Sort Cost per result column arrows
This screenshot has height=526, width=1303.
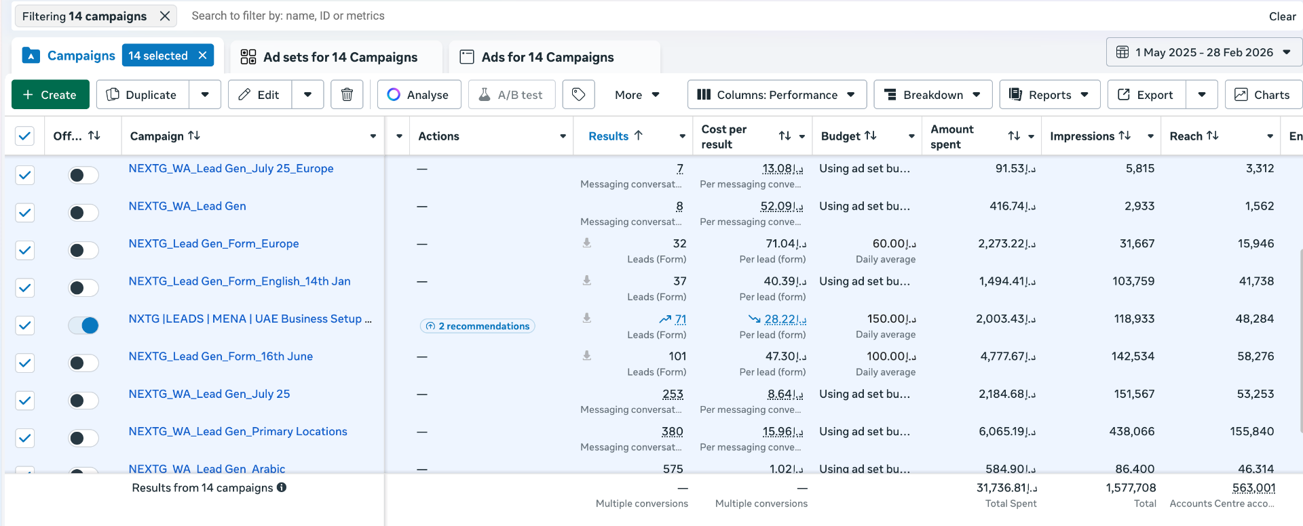[x=785, y=136]
